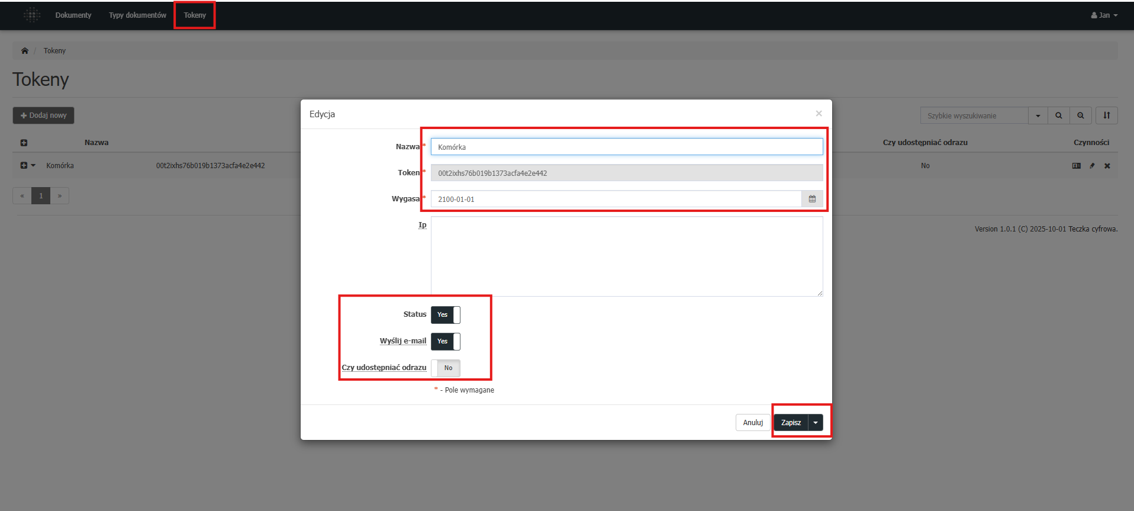Enable Czy udostępniać odrazu switch
The height and width of the screenshot is (511, 1134).
445,368
